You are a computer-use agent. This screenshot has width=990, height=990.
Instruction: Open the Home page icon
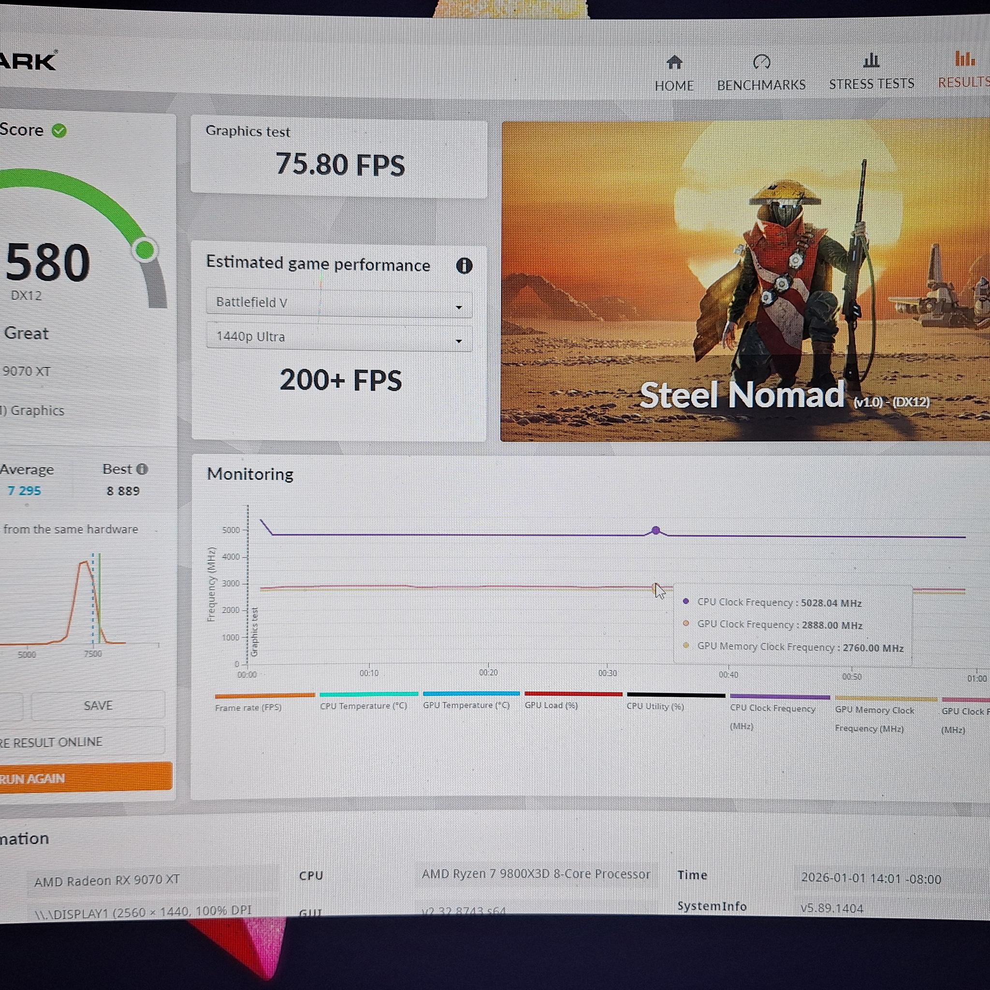(674, 63)
